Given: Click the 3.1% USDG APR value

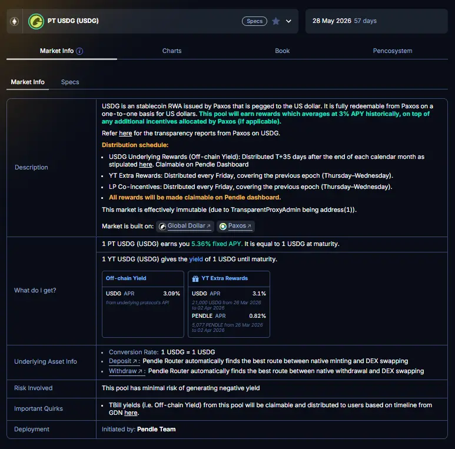Looking at the screenshot, I should click(259, 294).
